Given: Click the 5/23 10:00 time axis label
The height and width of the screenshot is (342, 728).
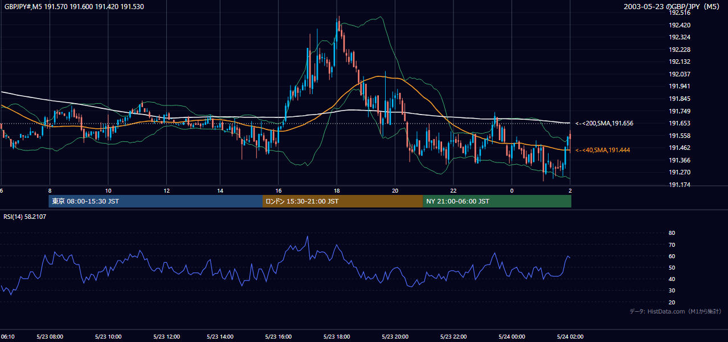Looking at the screenshot, I should click(x=107, y=337).
